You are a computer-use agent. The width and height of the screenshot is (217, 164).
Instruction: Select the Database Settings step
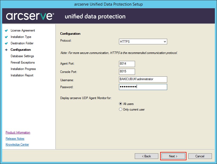(x=22, y=56)
